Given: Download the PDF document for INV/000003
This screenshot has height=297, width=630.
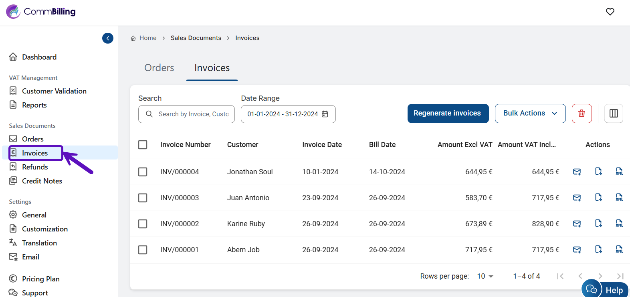Looking at the screenshot, I should [598, 197].
